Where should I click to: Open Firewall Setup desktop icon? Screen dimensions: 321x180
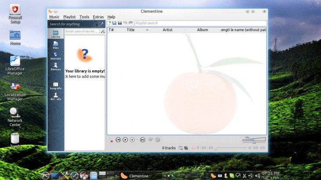coord(15,14)
